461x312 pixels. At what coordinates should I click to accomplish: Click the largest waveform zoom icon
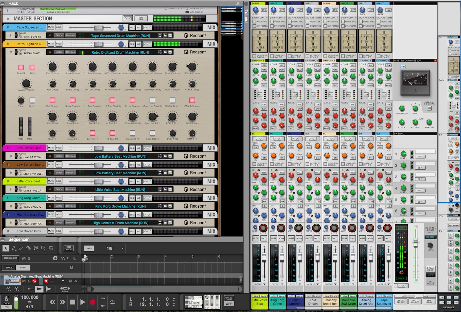tap(48, 289)
